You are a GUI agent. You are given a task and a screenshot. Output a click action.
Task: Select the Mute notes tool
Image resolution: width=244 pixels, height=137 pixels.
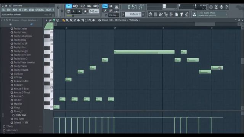pyautogui.click(x=79, y=20)
